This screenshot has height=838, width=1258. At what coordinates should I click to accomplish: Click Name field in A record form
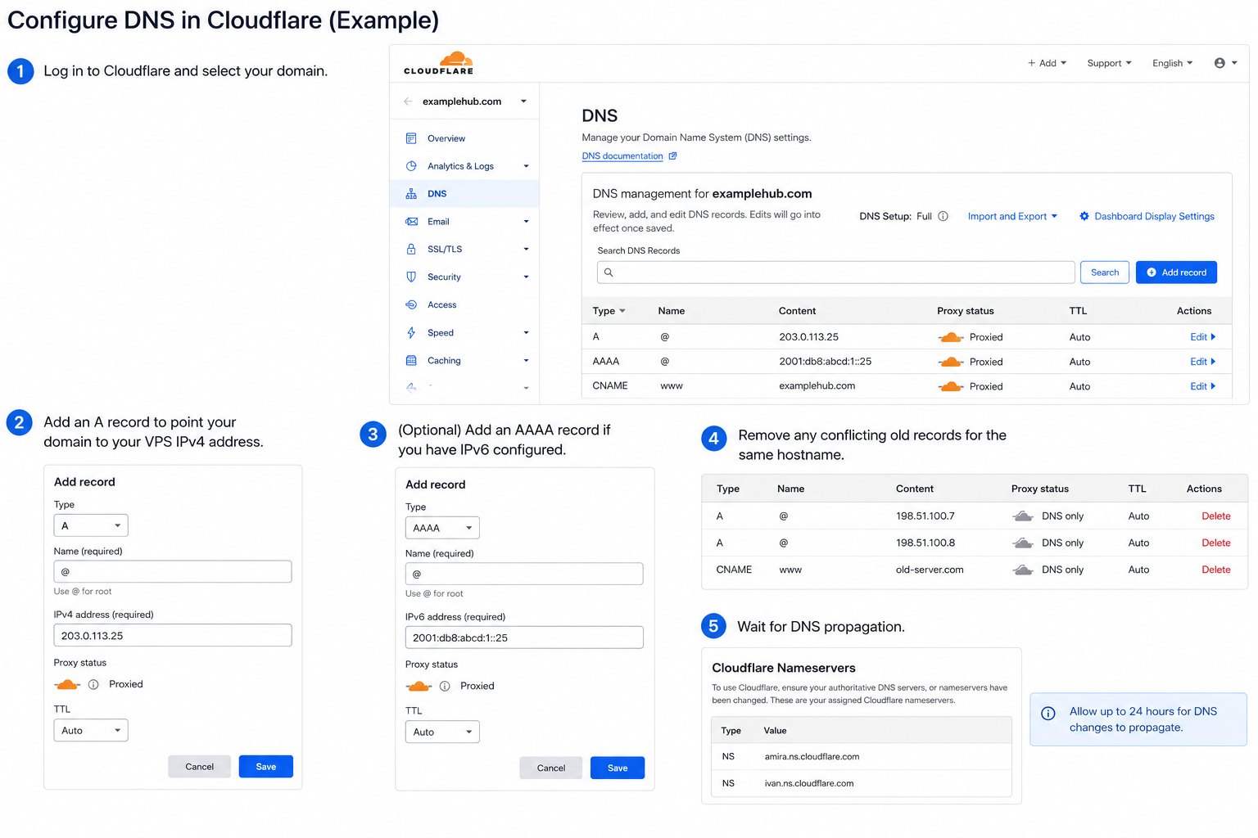click(x=173, y=571)
